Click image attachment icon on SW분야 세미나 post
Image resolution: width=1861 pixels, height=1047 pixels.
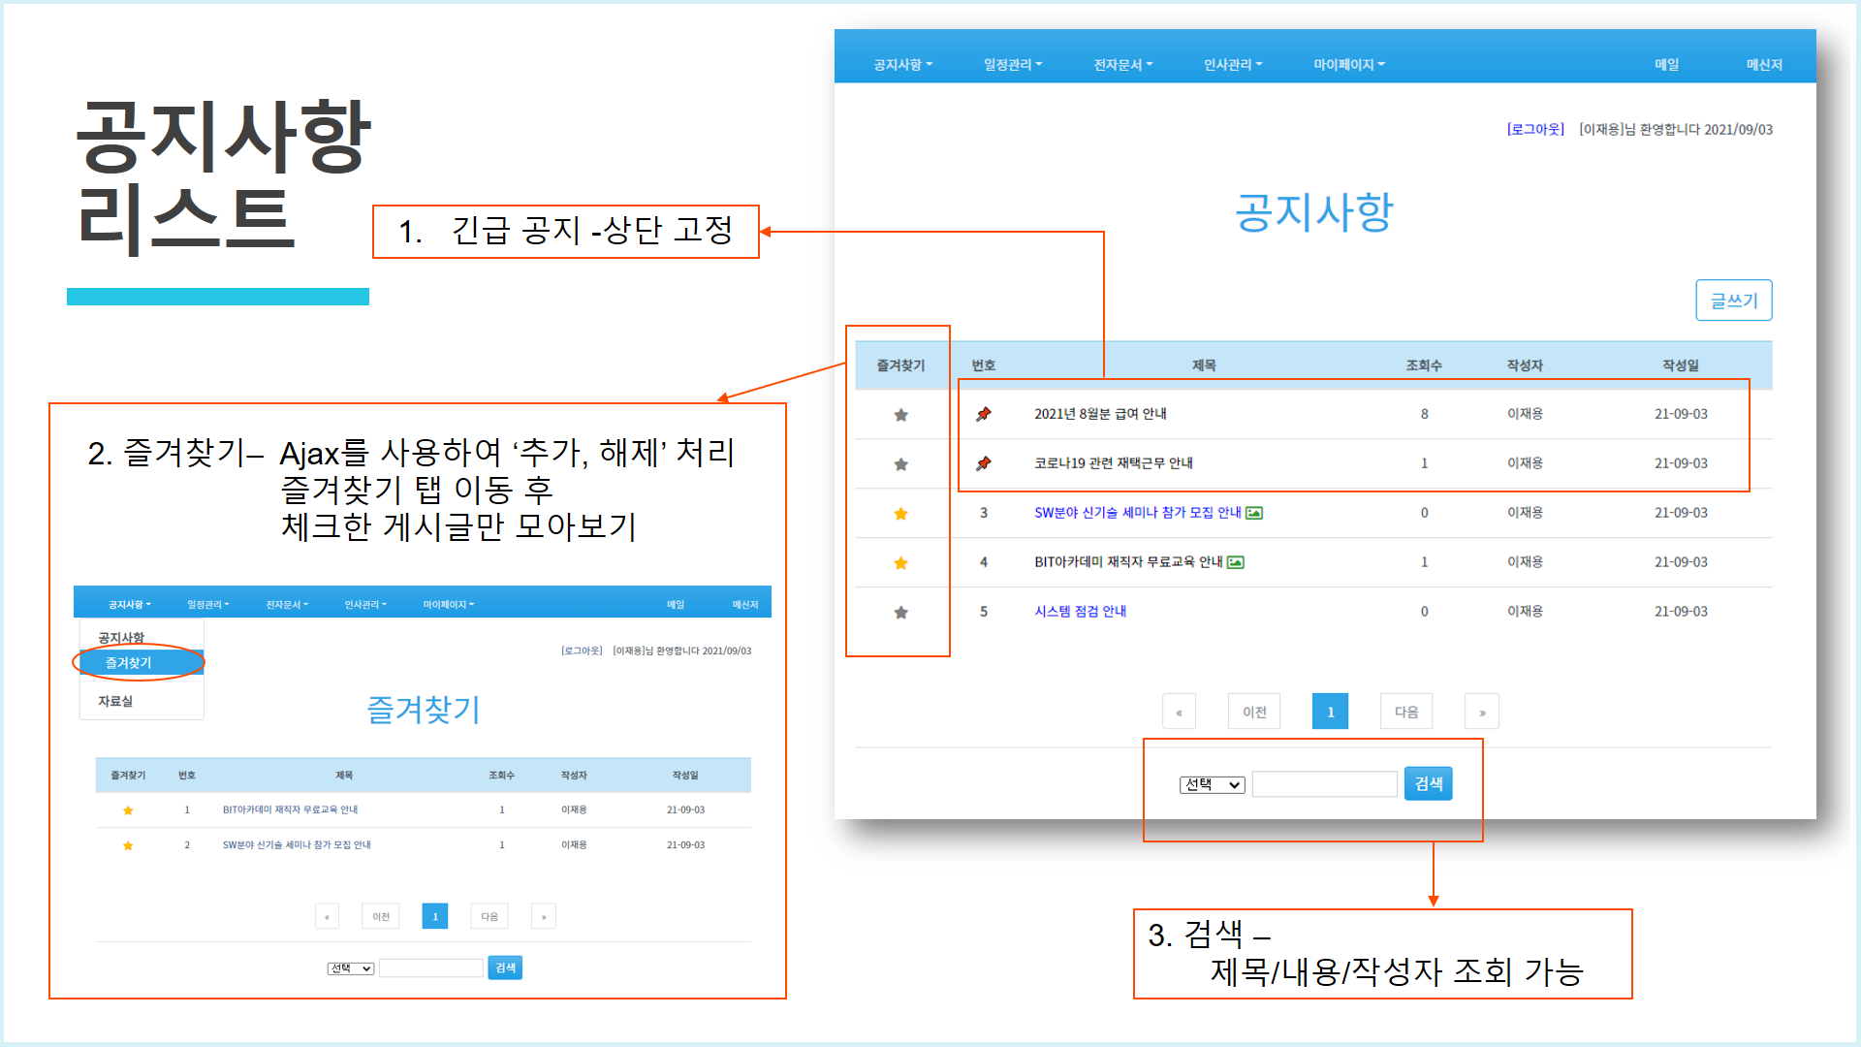click(1254, 513)
